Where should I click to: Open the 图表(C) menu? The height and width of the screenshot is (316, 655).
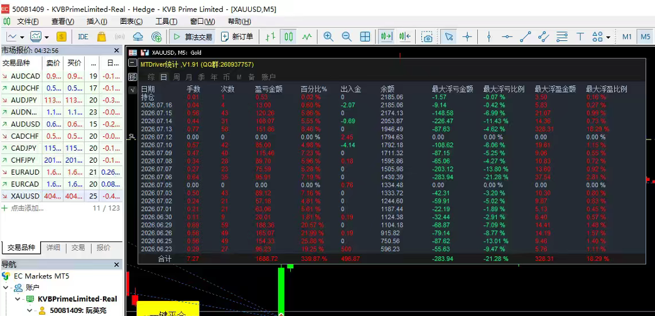pyautogui.click(x=131, y=21)
